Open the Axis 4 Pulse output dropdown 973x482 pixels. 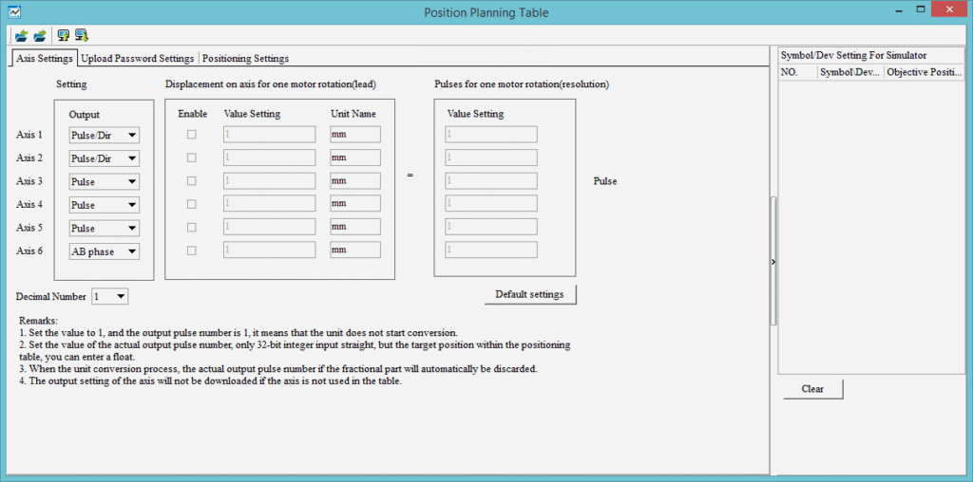105,205
